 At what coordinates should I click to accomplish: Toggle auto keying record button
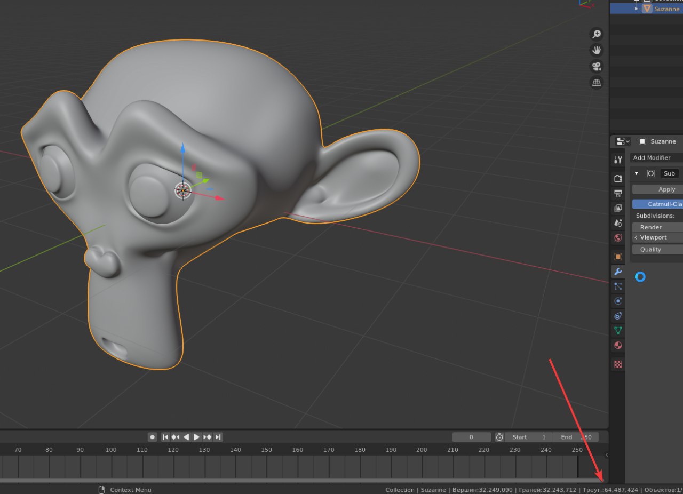153,437
